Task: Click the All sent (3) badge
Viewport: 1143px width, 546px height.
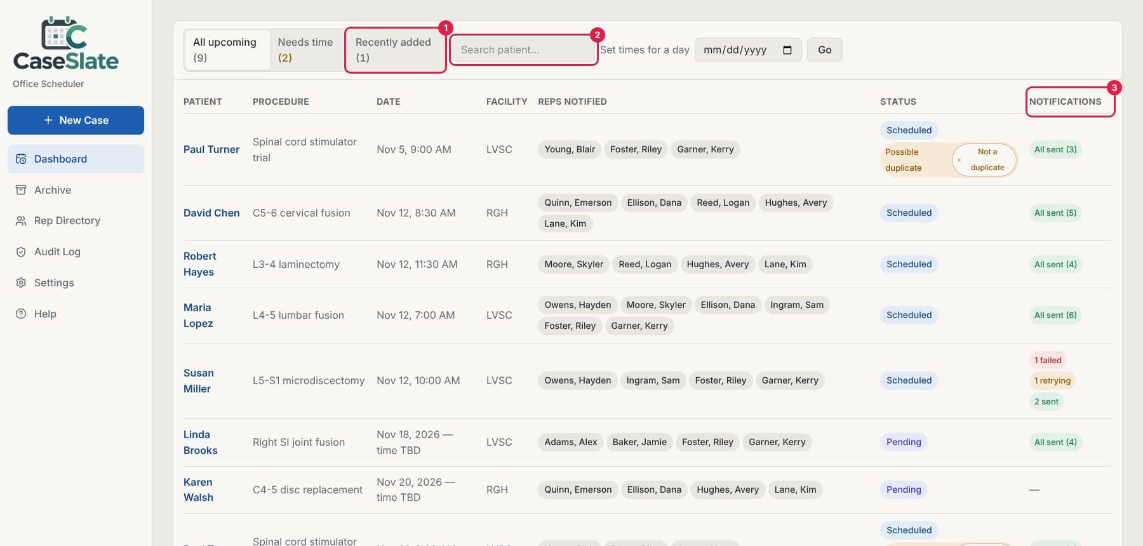Action: coord(1055,149)
